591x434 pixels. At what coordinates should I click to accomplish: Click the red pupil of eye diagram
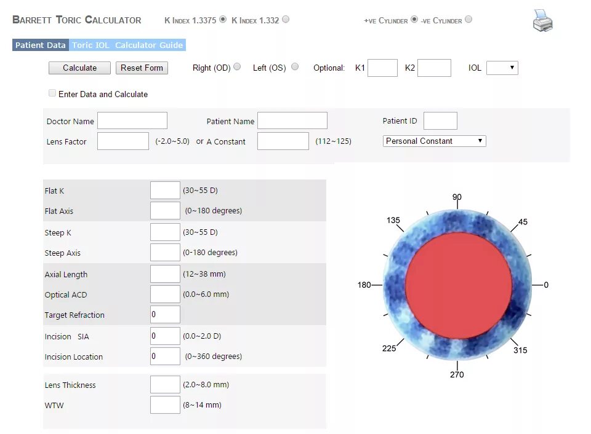(459, 286)
